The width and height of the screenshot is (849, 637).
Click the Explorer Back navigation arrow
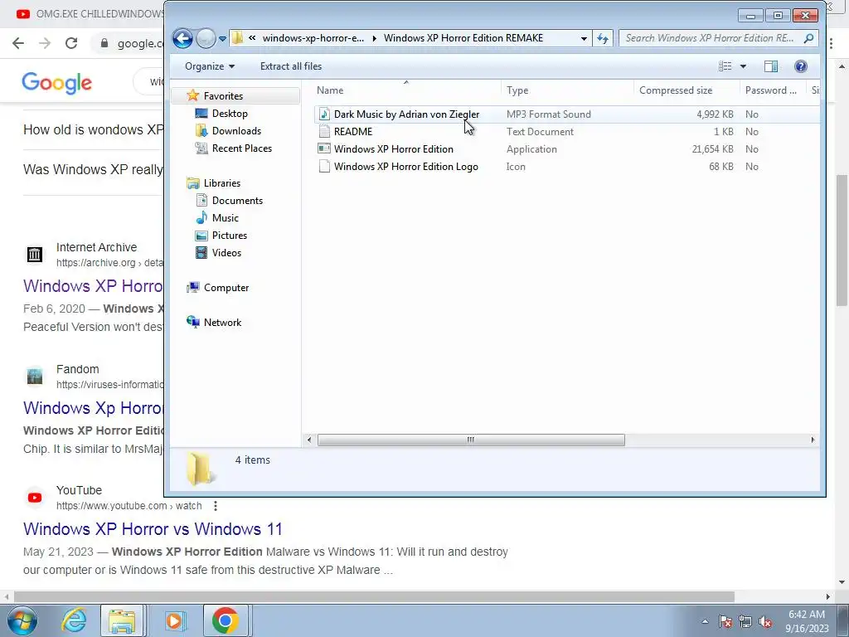tap(182, 38)
